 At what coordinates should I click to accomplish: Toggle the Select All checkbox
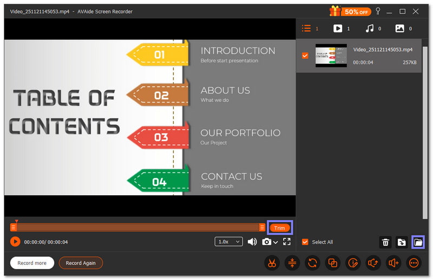(x=305, y=242)
